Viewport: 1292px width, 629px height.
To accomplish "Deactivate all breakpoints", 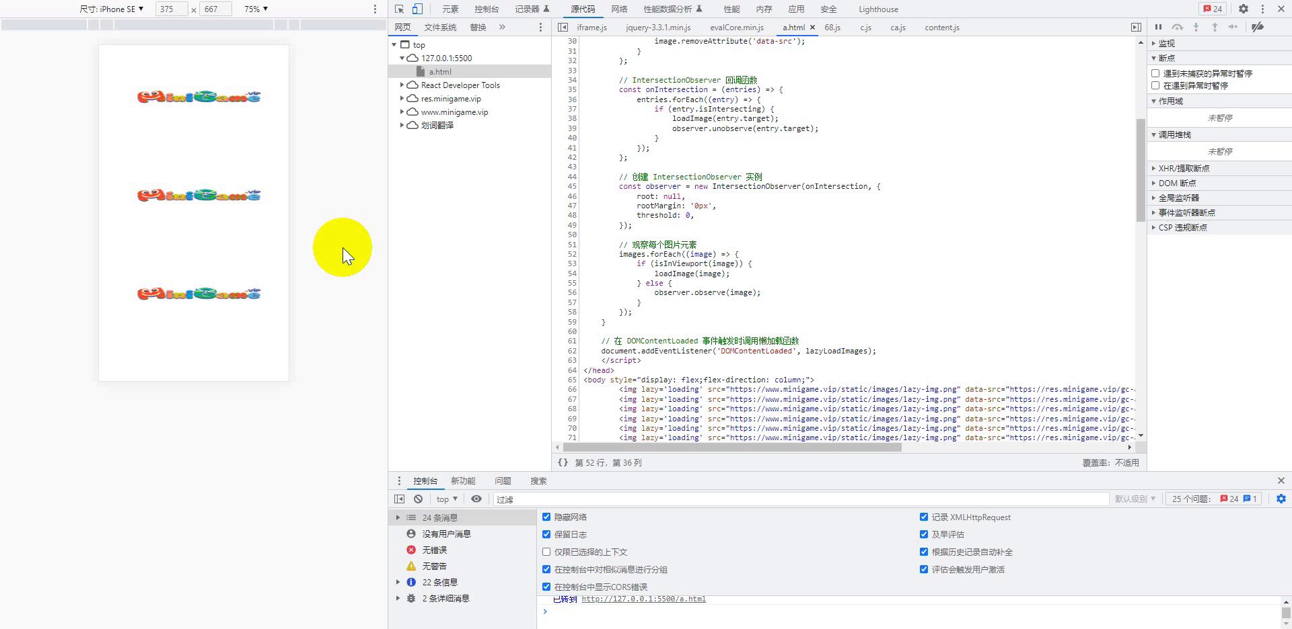I will pos(1257,27).
